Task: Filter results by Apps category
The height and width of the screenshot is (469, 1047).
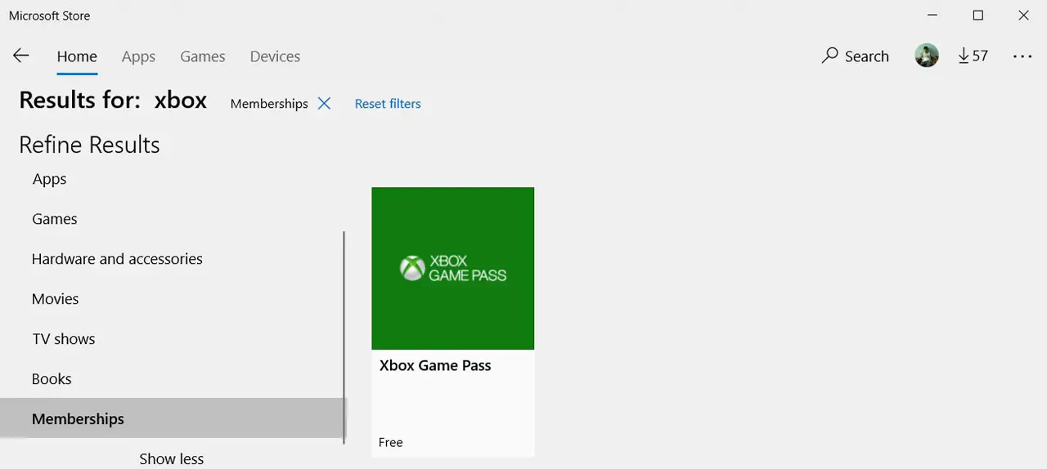Action: (50, 179)
